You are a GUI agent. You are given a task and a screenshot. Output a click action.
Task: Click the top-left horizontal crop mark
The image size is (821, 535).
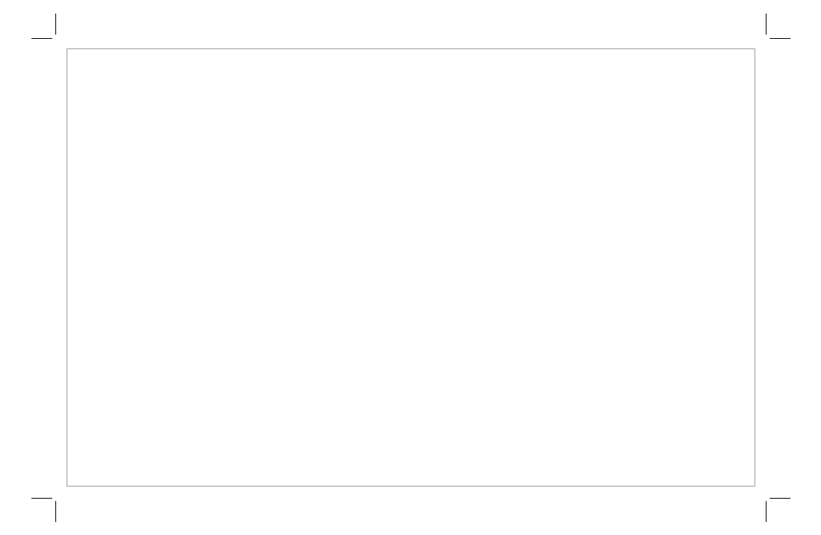click(x=41, y=38)
